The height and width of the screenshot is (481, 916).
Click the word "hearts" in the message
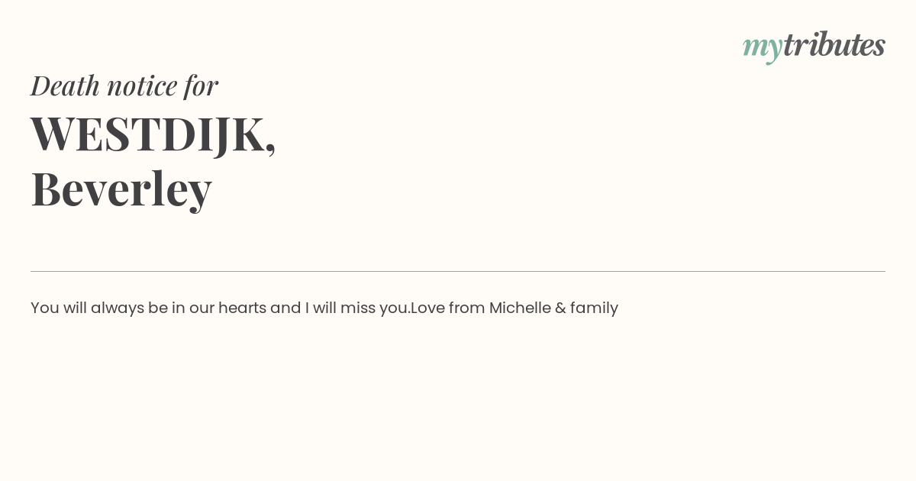pyautogui.click(x=242, y=308)
